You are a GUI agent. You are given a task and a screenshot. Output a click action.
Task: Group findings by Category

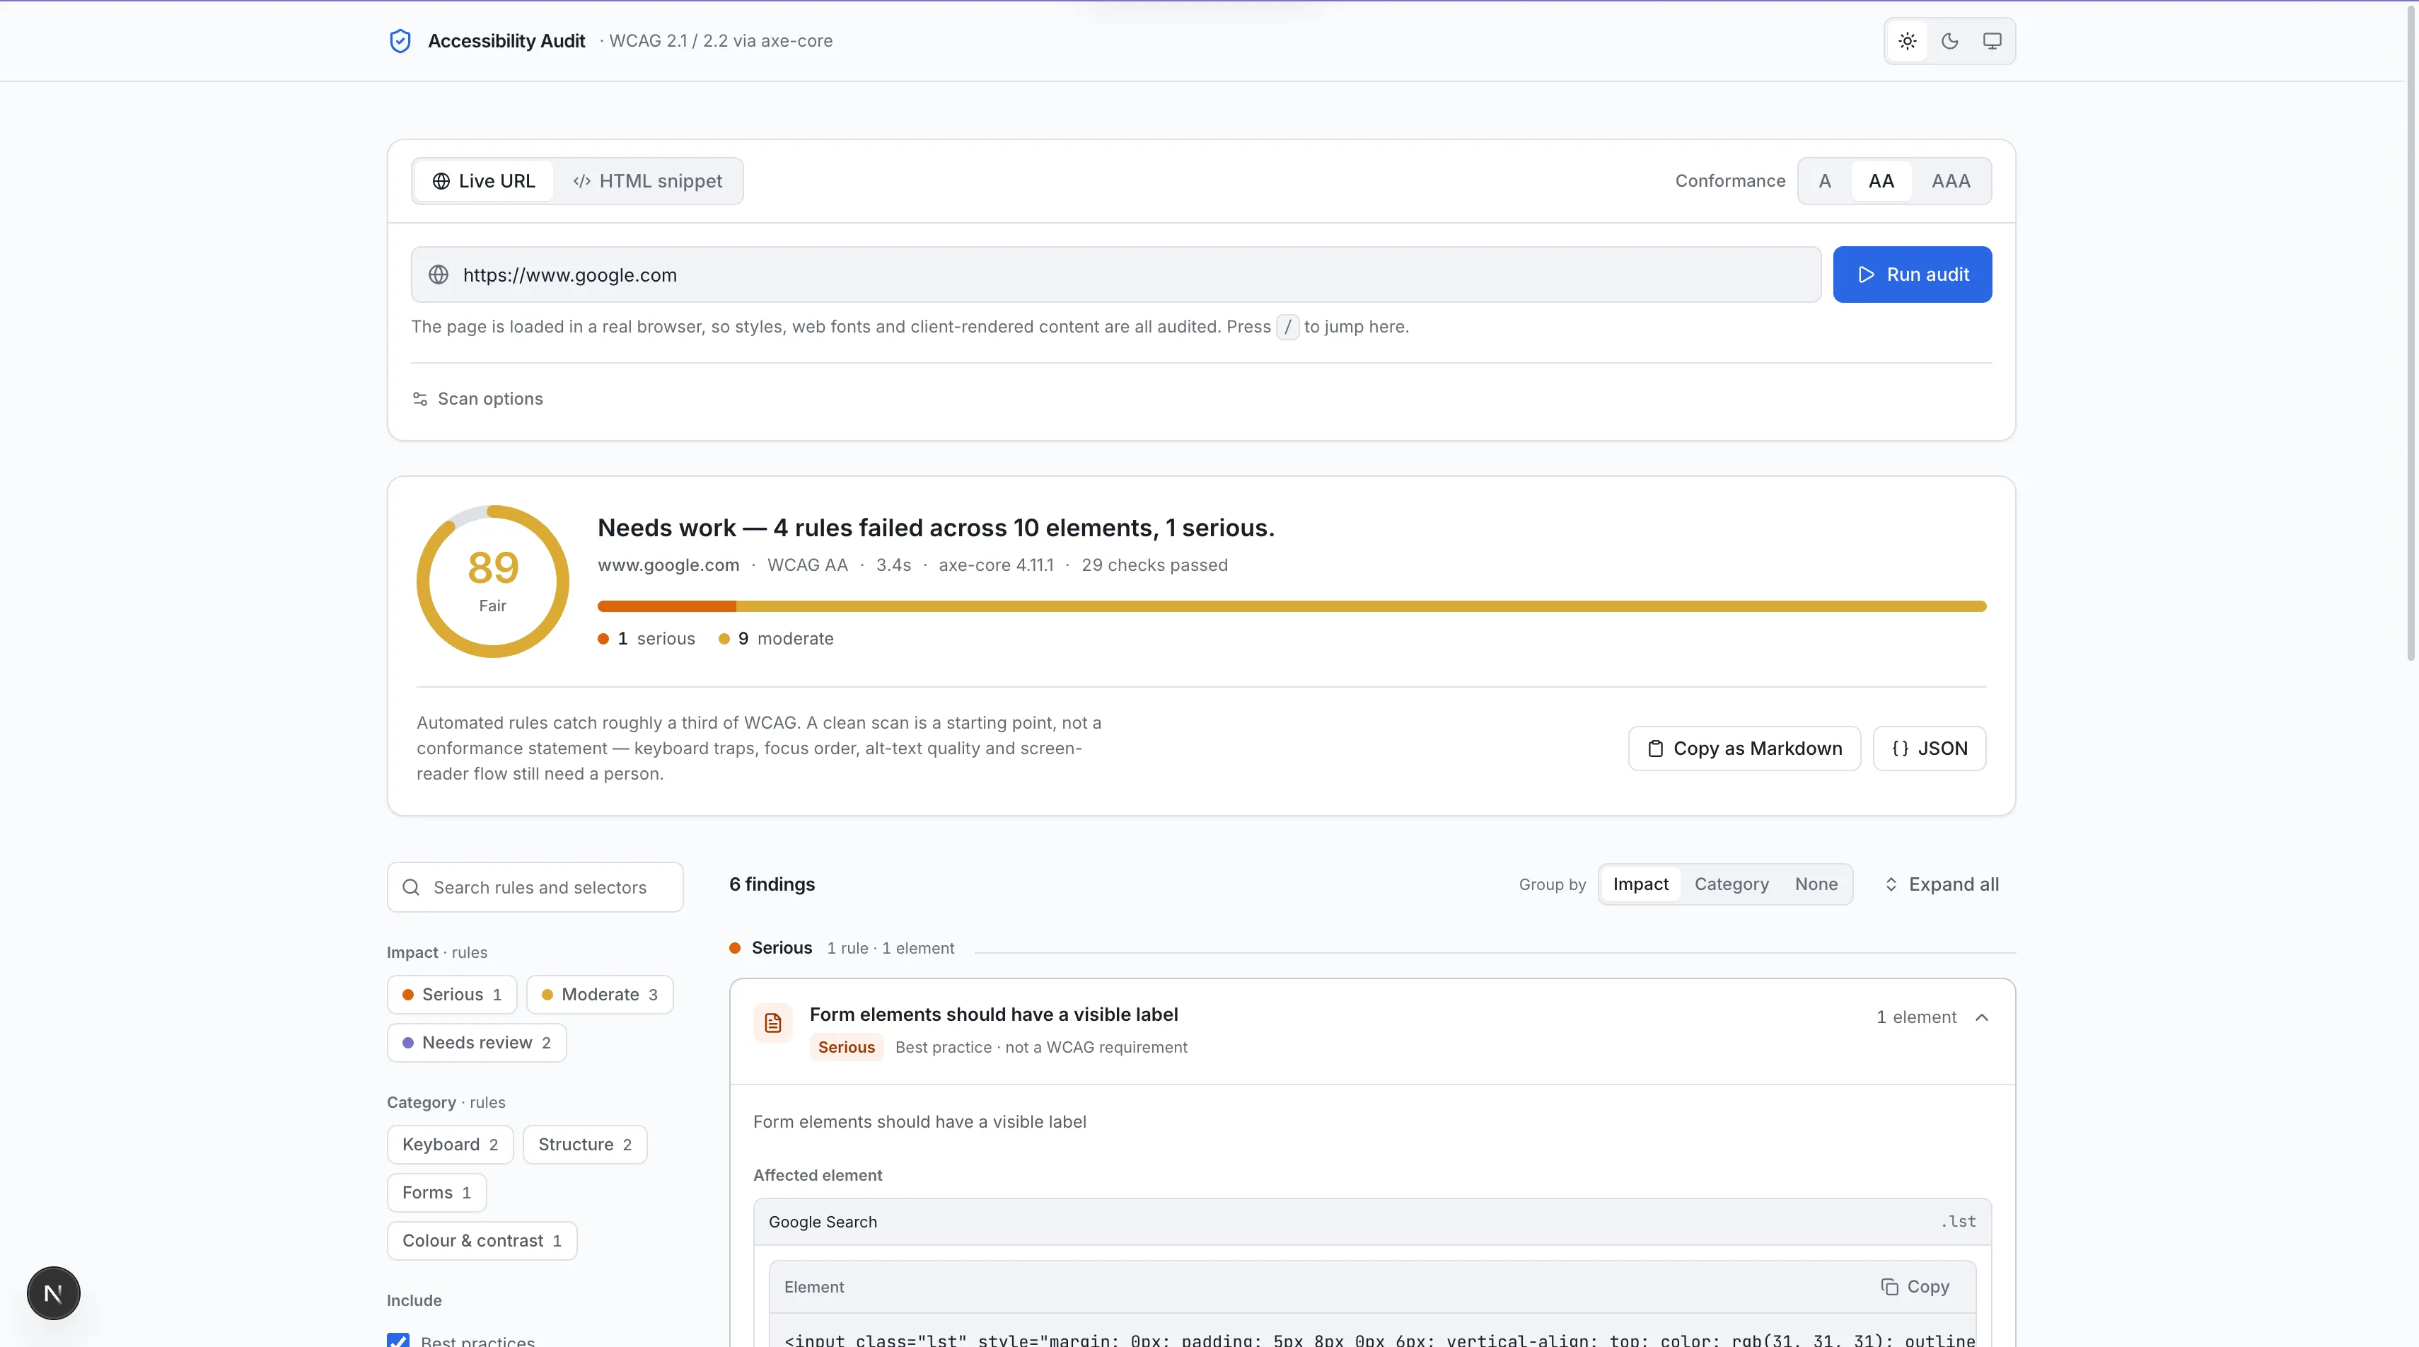(1731, 885)
